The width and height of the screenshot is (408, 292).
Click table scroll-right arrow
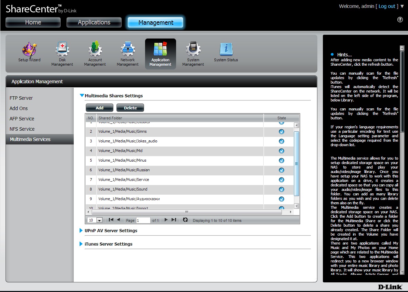(290, 212)
